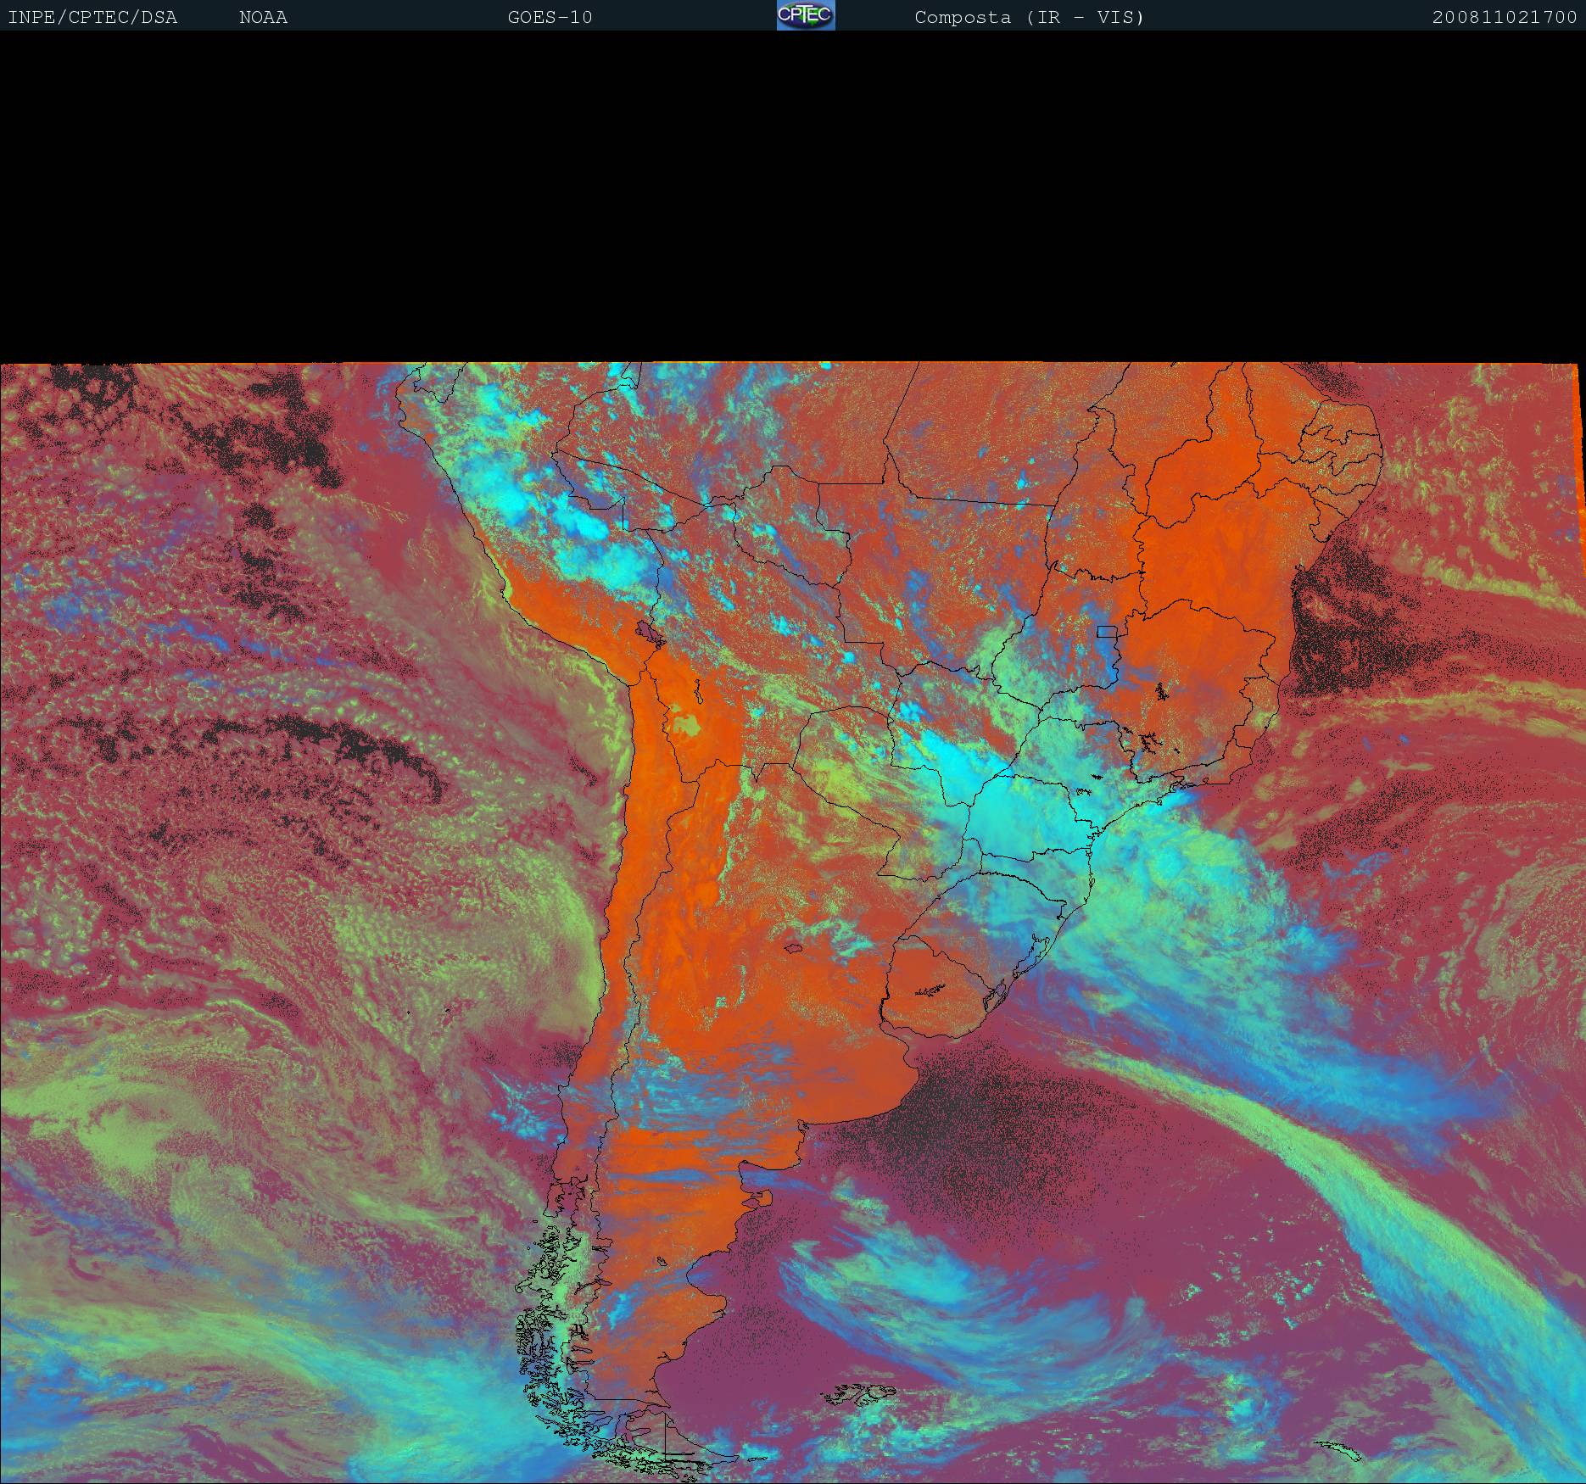Click the INPE/CPTEC/DSA header text

click(92, 17)
